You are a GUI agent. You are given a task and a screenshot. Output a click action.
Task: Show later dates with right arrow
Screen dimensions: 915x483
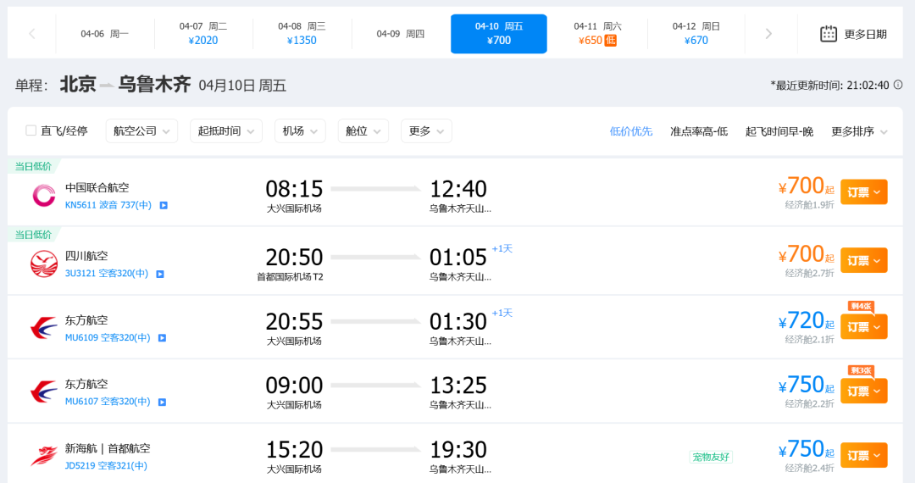click(x=768, y=34)
